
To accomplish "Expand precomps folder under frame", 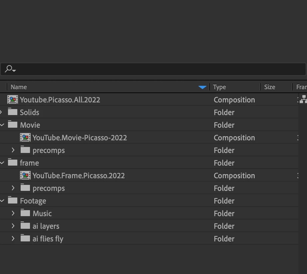I will (13, 188).
